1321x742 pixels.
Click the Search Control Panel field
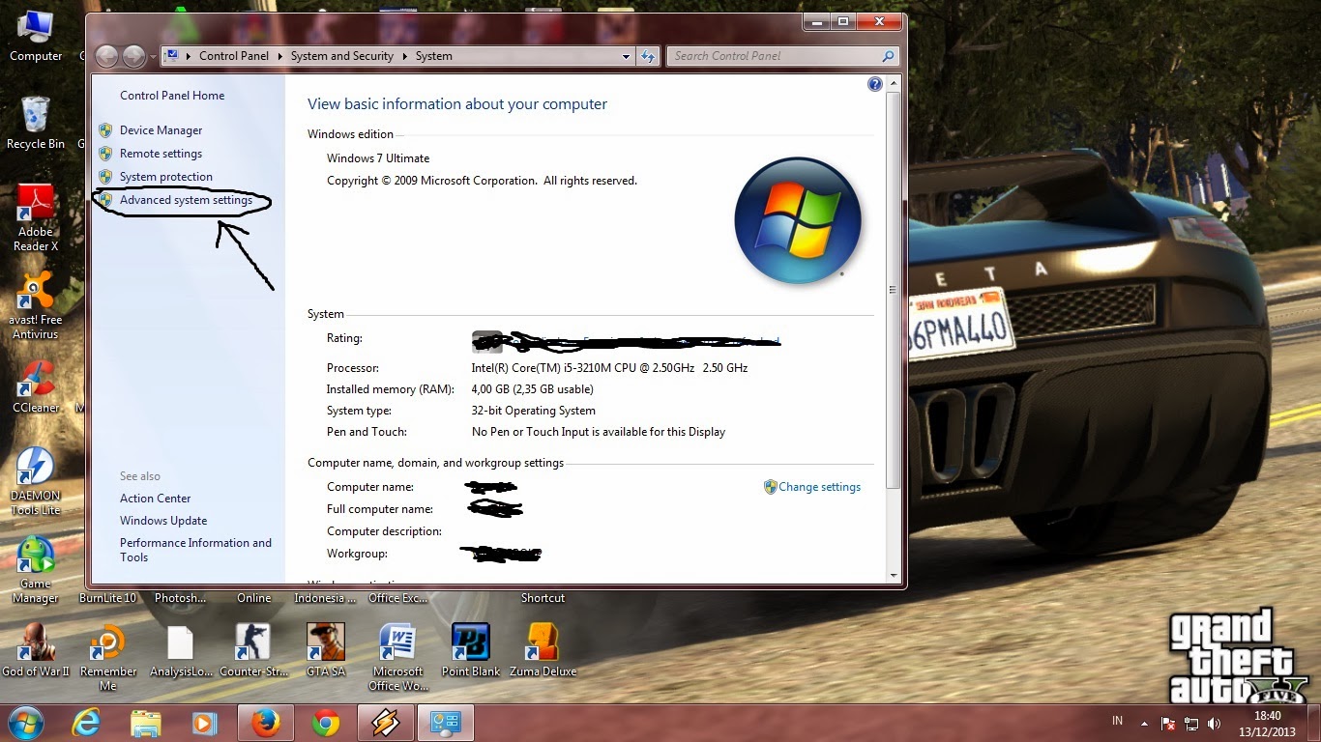pyautogui.click(x=783, y=56)
